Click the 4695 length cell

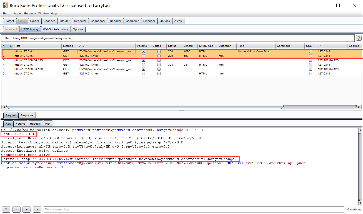point(190,51)
